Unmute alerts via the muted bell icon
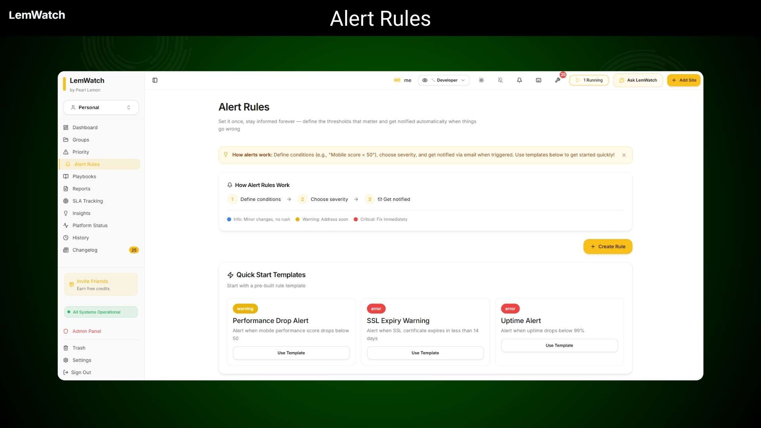The image size is (761, 428). tap(500, 80)
